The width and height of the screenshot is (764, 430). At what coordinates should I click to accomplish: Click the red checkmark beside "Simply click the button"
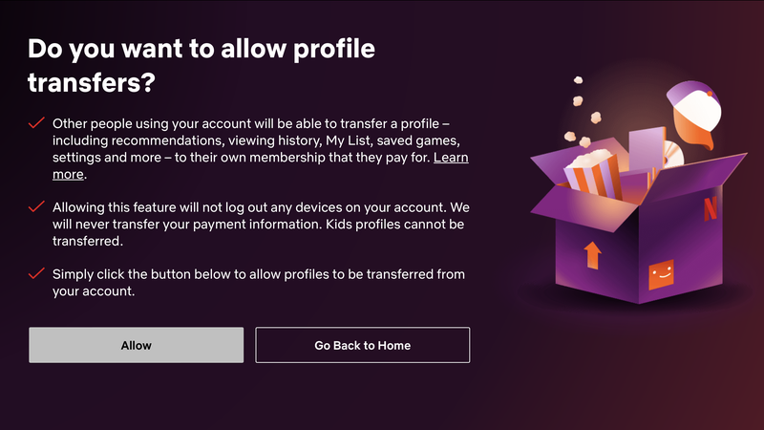coord(36,273)
